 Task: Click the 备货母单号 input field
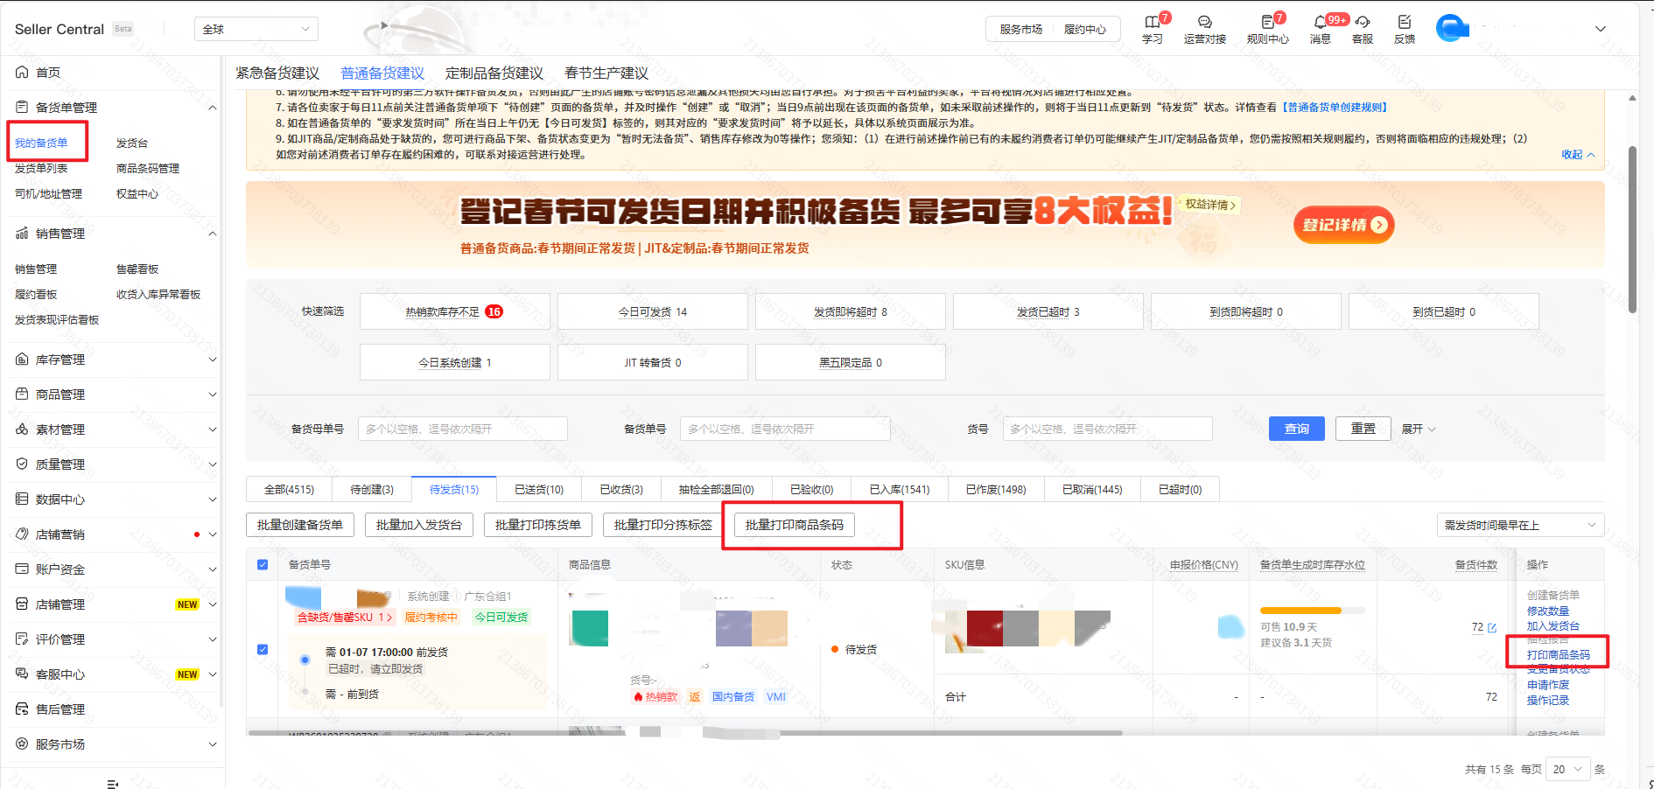click(463, 429)
